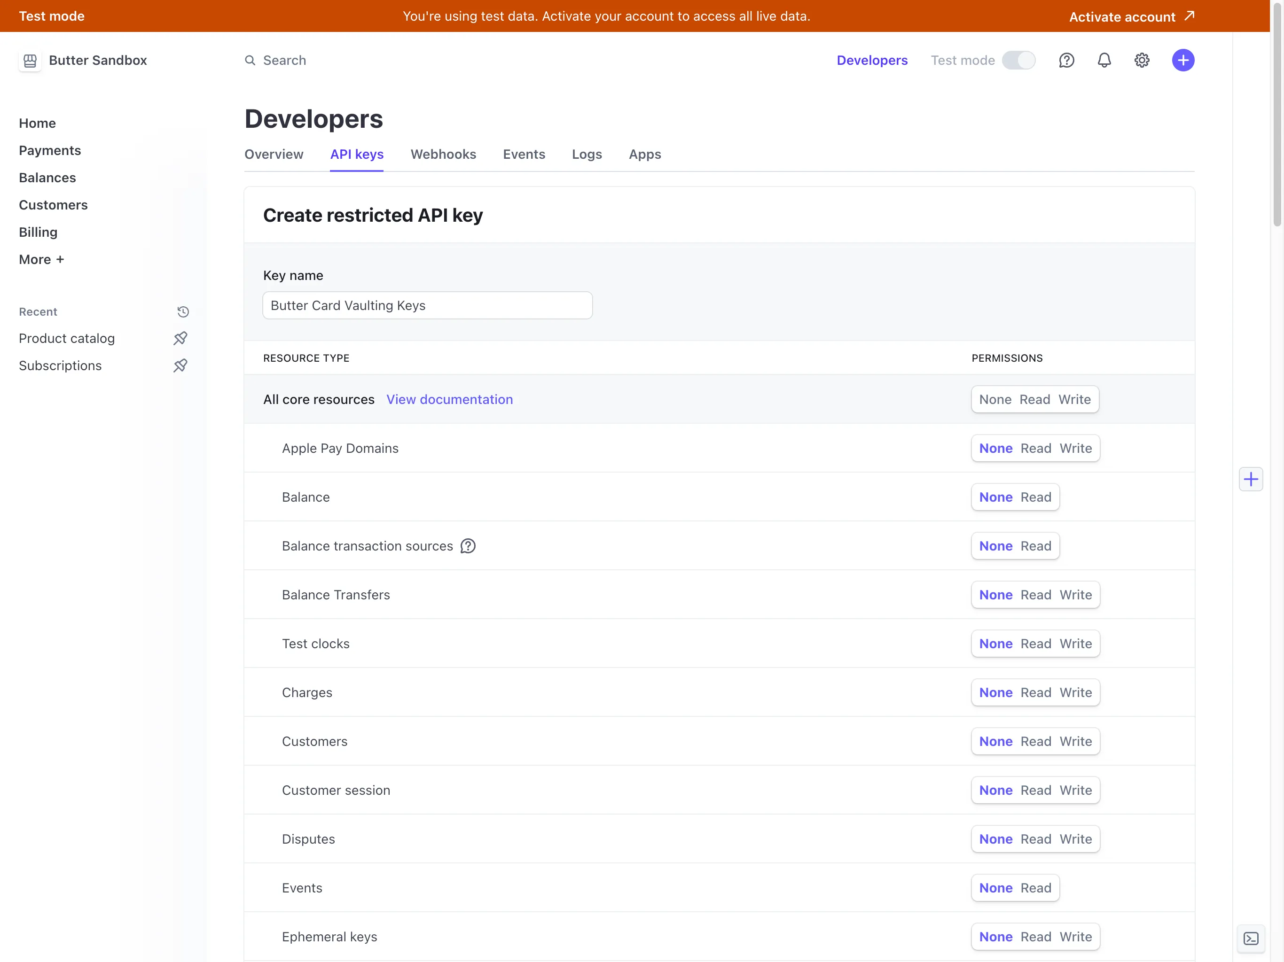Set Ephemeral keys permission to Write
Viewport: 1284px width, 962px height.
(x=1076, y=937)
